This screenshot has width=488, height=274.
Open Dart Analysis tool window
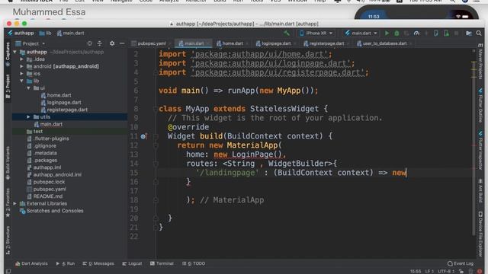(x=31, y=263)
